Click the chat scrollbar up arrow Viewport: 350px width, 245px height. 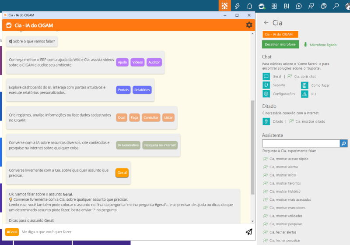coord(252,34)
